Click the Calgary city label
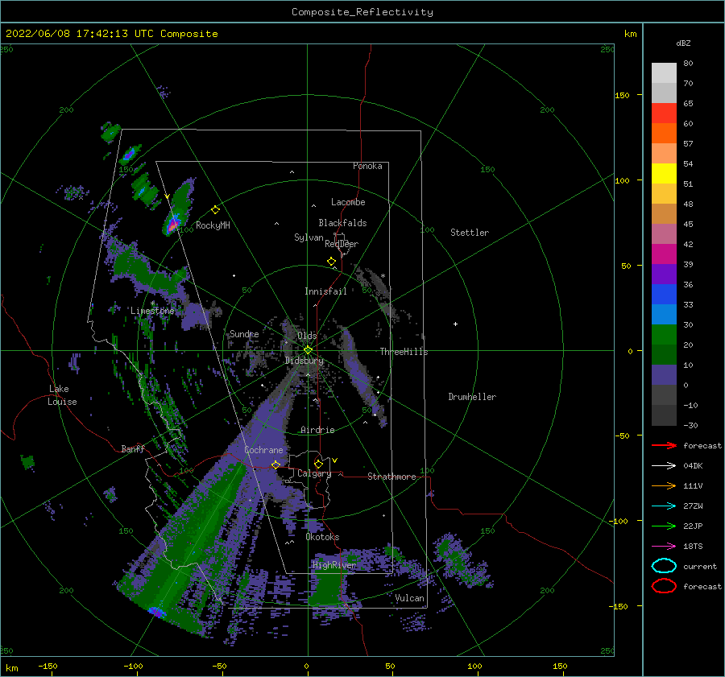Viewport: 725px width, 677px height. 314,473
